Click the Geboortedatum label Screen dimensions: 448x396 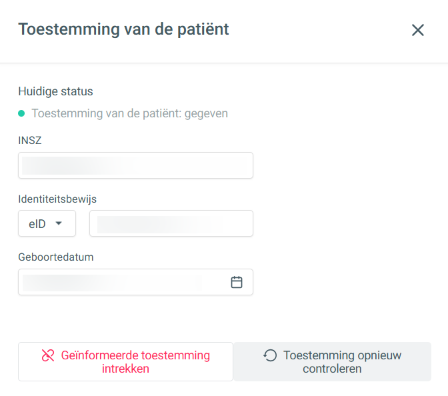point(56,257)
